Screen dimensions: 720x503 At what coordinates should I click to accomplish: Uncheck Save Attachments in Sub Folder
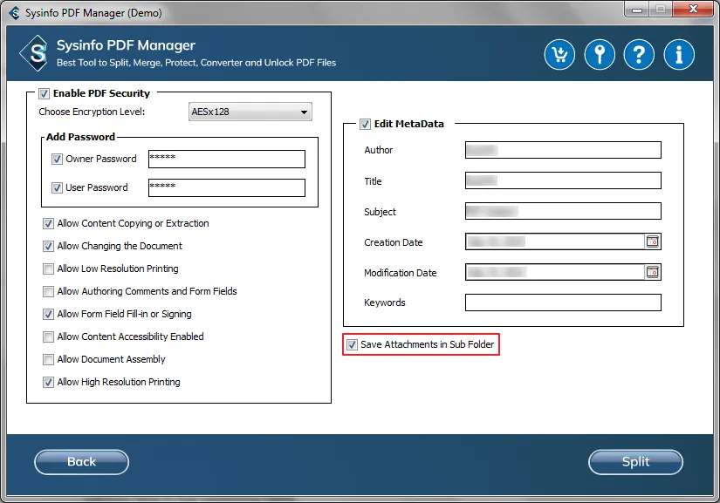tap(352, 345)
